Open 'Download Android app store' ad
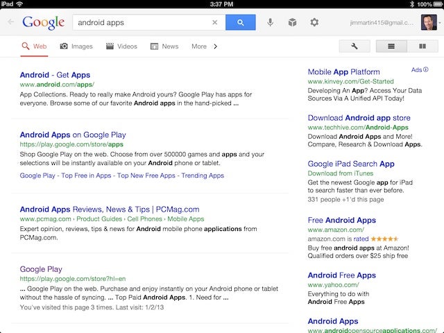The image size is (444, 333). point(359,118)
